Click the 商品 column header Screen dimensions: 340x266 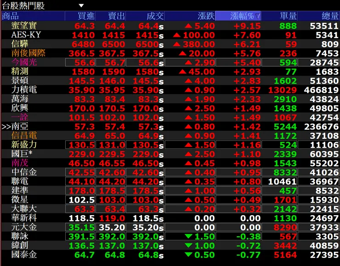coord(33,16)
